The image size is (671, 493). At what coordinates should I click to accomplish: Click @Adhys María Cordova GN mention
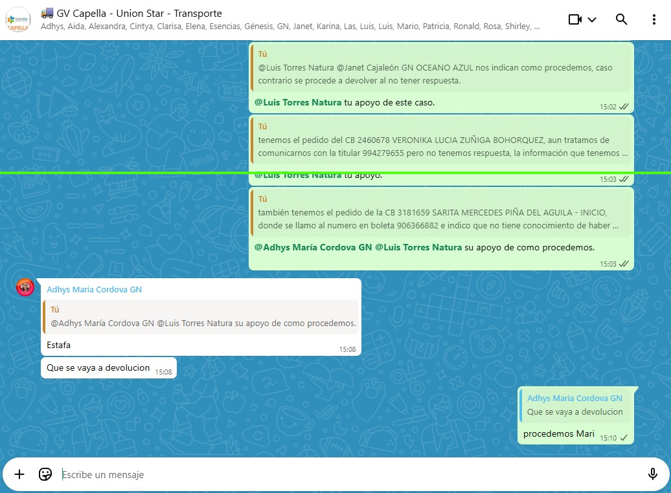pyautogui.click(x=313, y=247)
